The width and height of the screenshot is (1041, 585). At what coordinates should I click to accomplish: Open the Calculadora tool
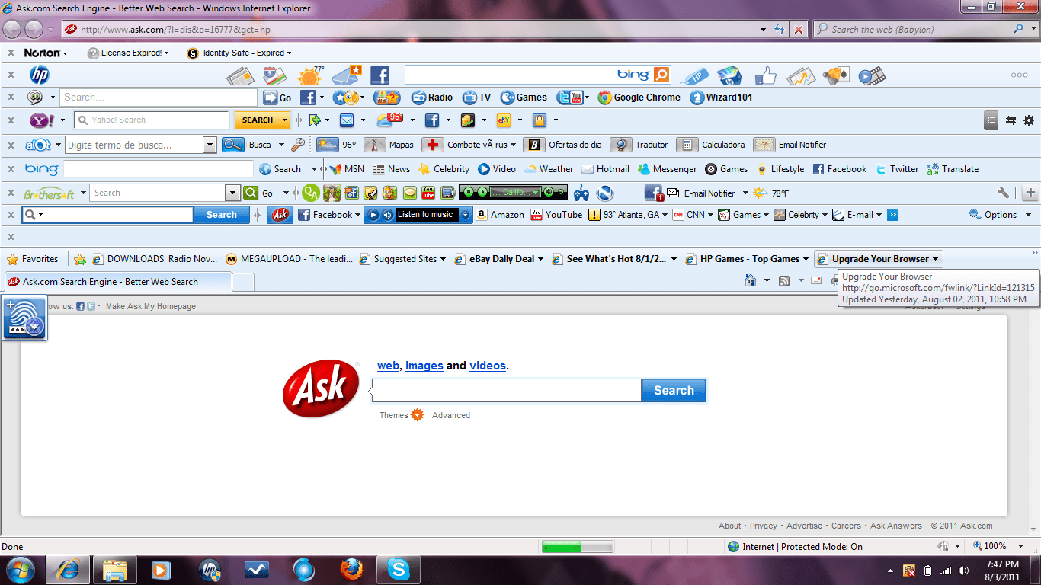710,145
